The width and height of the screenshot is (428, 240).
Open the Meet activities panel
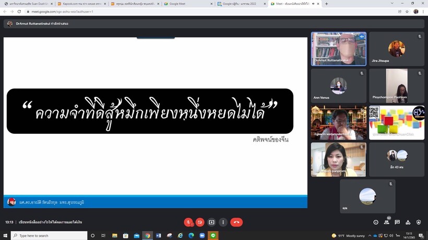[x=408, y=222]
